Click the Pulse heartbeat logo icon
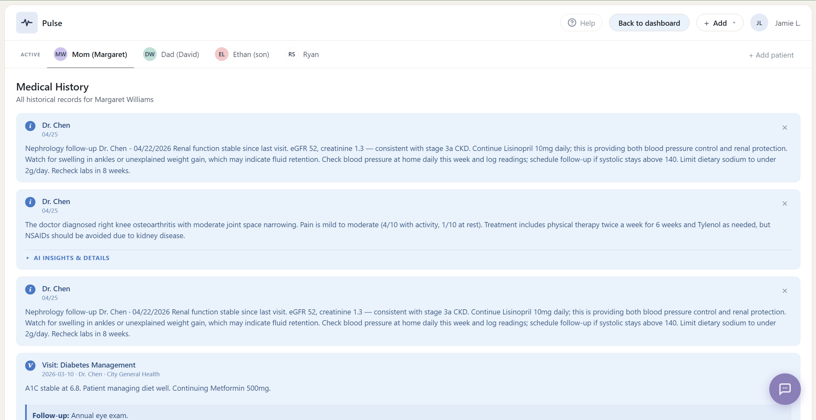This screenshot has width=816, height=420. click(x=27, y=23)
